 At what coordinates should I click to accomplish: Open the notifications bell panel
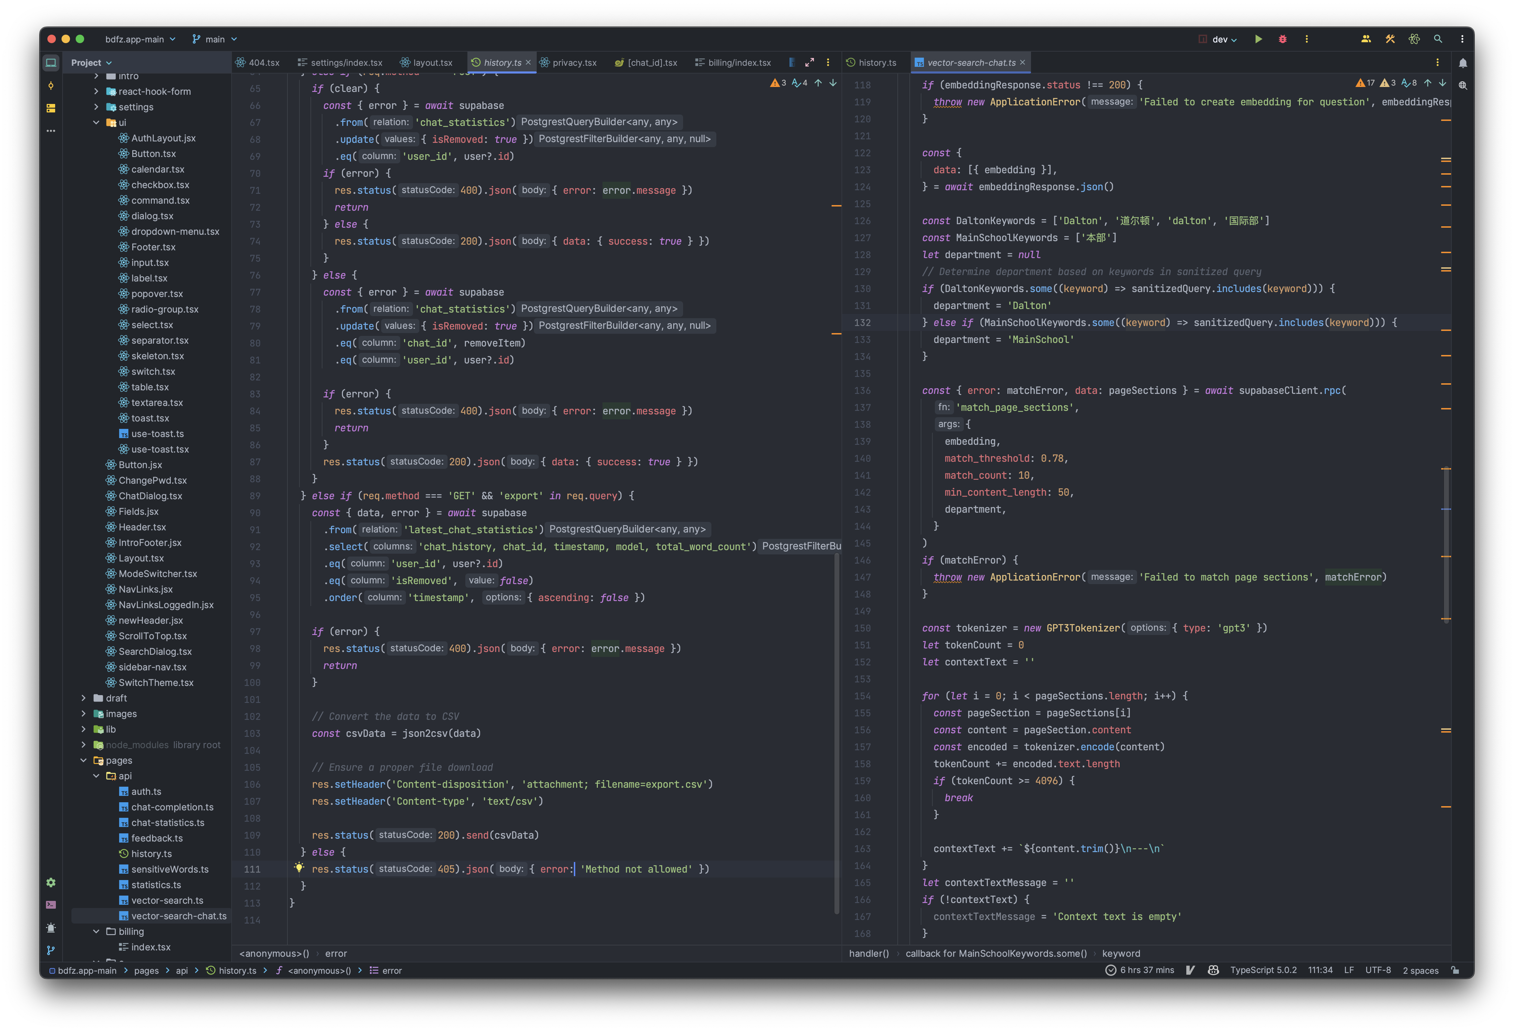tap(1462, 63)
